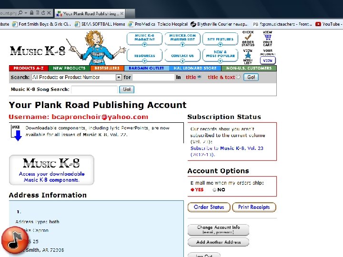Open Fort Smith Boys & Girls Club bookmark
Screen dimensions: 343x257
[x=41, y=24]
